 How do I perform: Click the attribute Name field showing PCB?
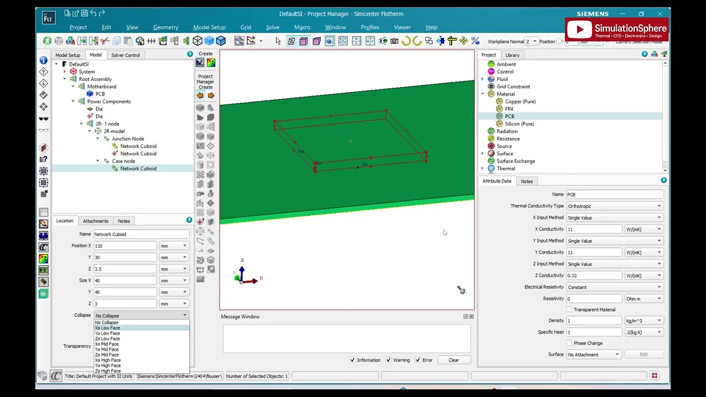614,195
